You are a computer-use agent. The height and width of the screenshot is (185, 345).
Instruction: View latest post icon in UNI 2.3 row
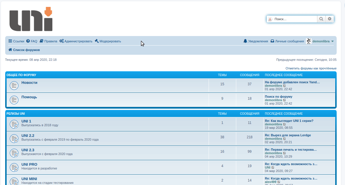[x=284, y=153]
